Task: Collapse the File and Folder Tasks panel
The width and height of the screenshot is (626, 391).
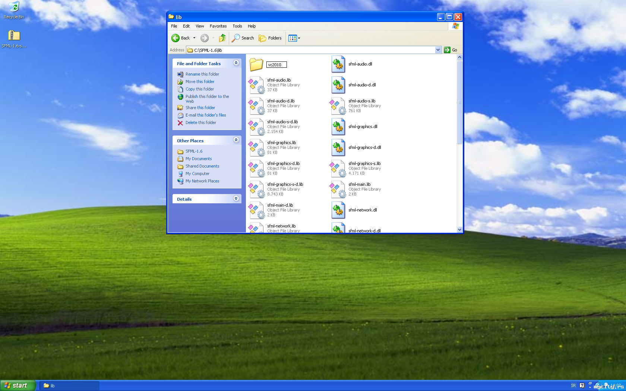Action: pos(236,63)
